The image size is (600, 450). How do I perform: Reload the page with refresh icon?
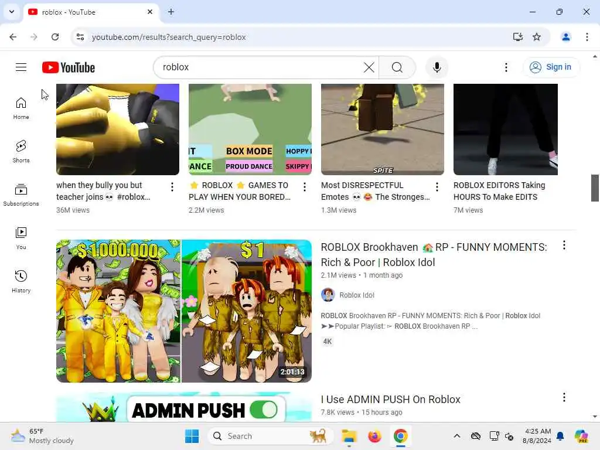click(x=55, y=37)
